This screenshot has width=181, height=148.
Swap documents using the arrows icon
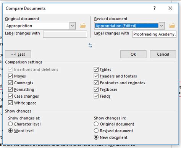click(x=90, y=45)
